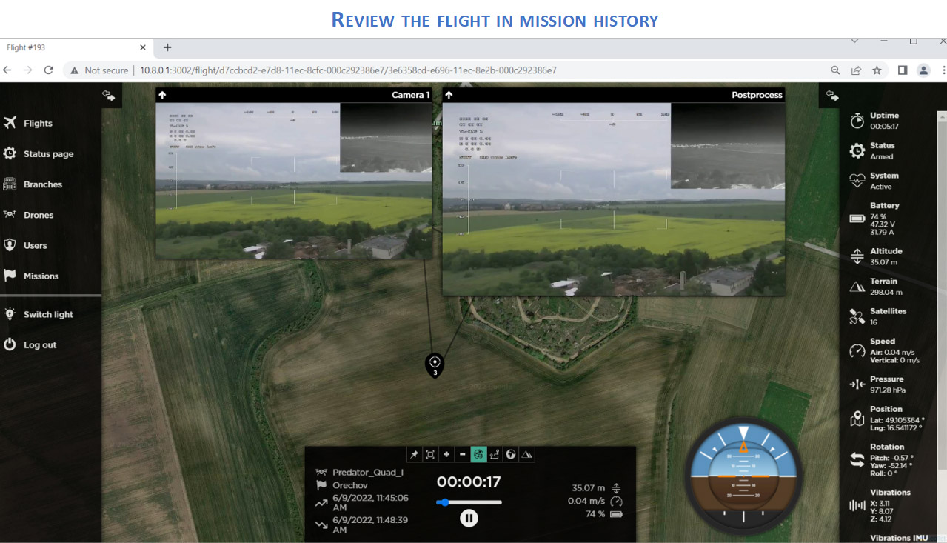Click the flight replay timeline slider

point(469,502)
